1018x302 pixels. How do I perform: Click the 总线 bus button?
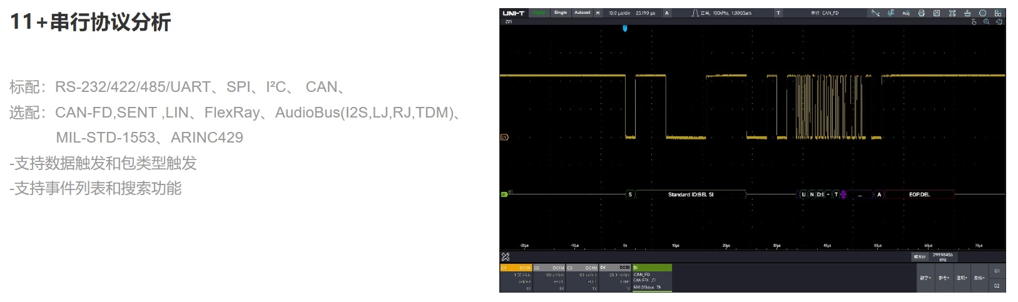click(x=980, y=278)
